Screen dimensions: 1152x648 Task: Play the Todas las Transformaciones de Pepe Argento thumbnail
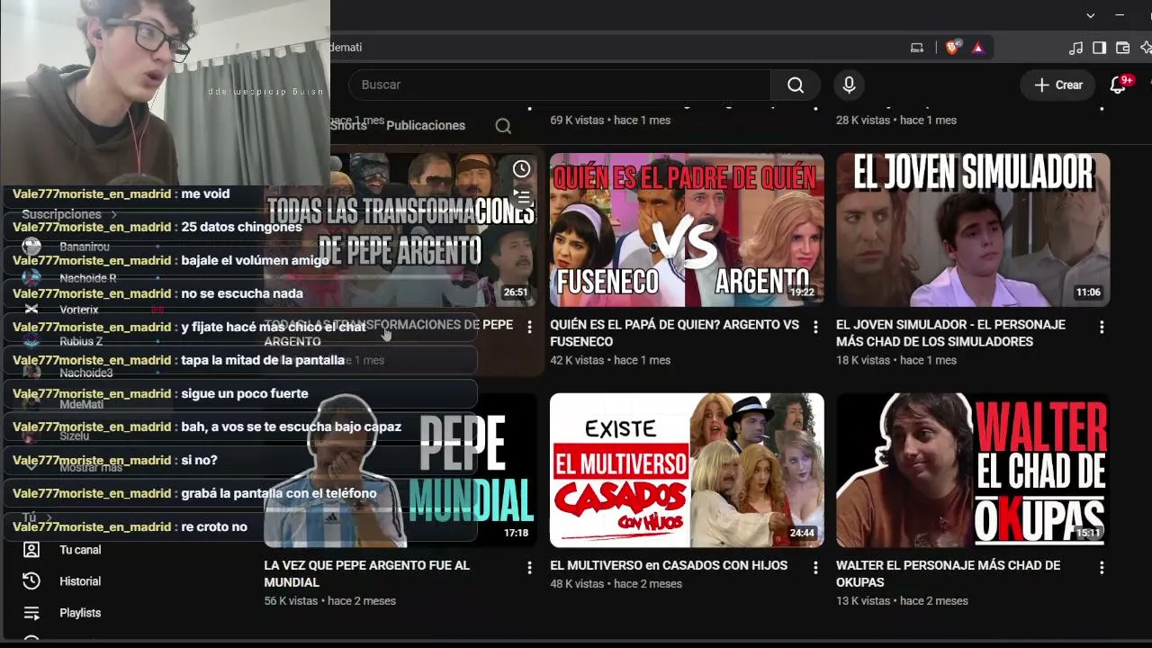400,229
